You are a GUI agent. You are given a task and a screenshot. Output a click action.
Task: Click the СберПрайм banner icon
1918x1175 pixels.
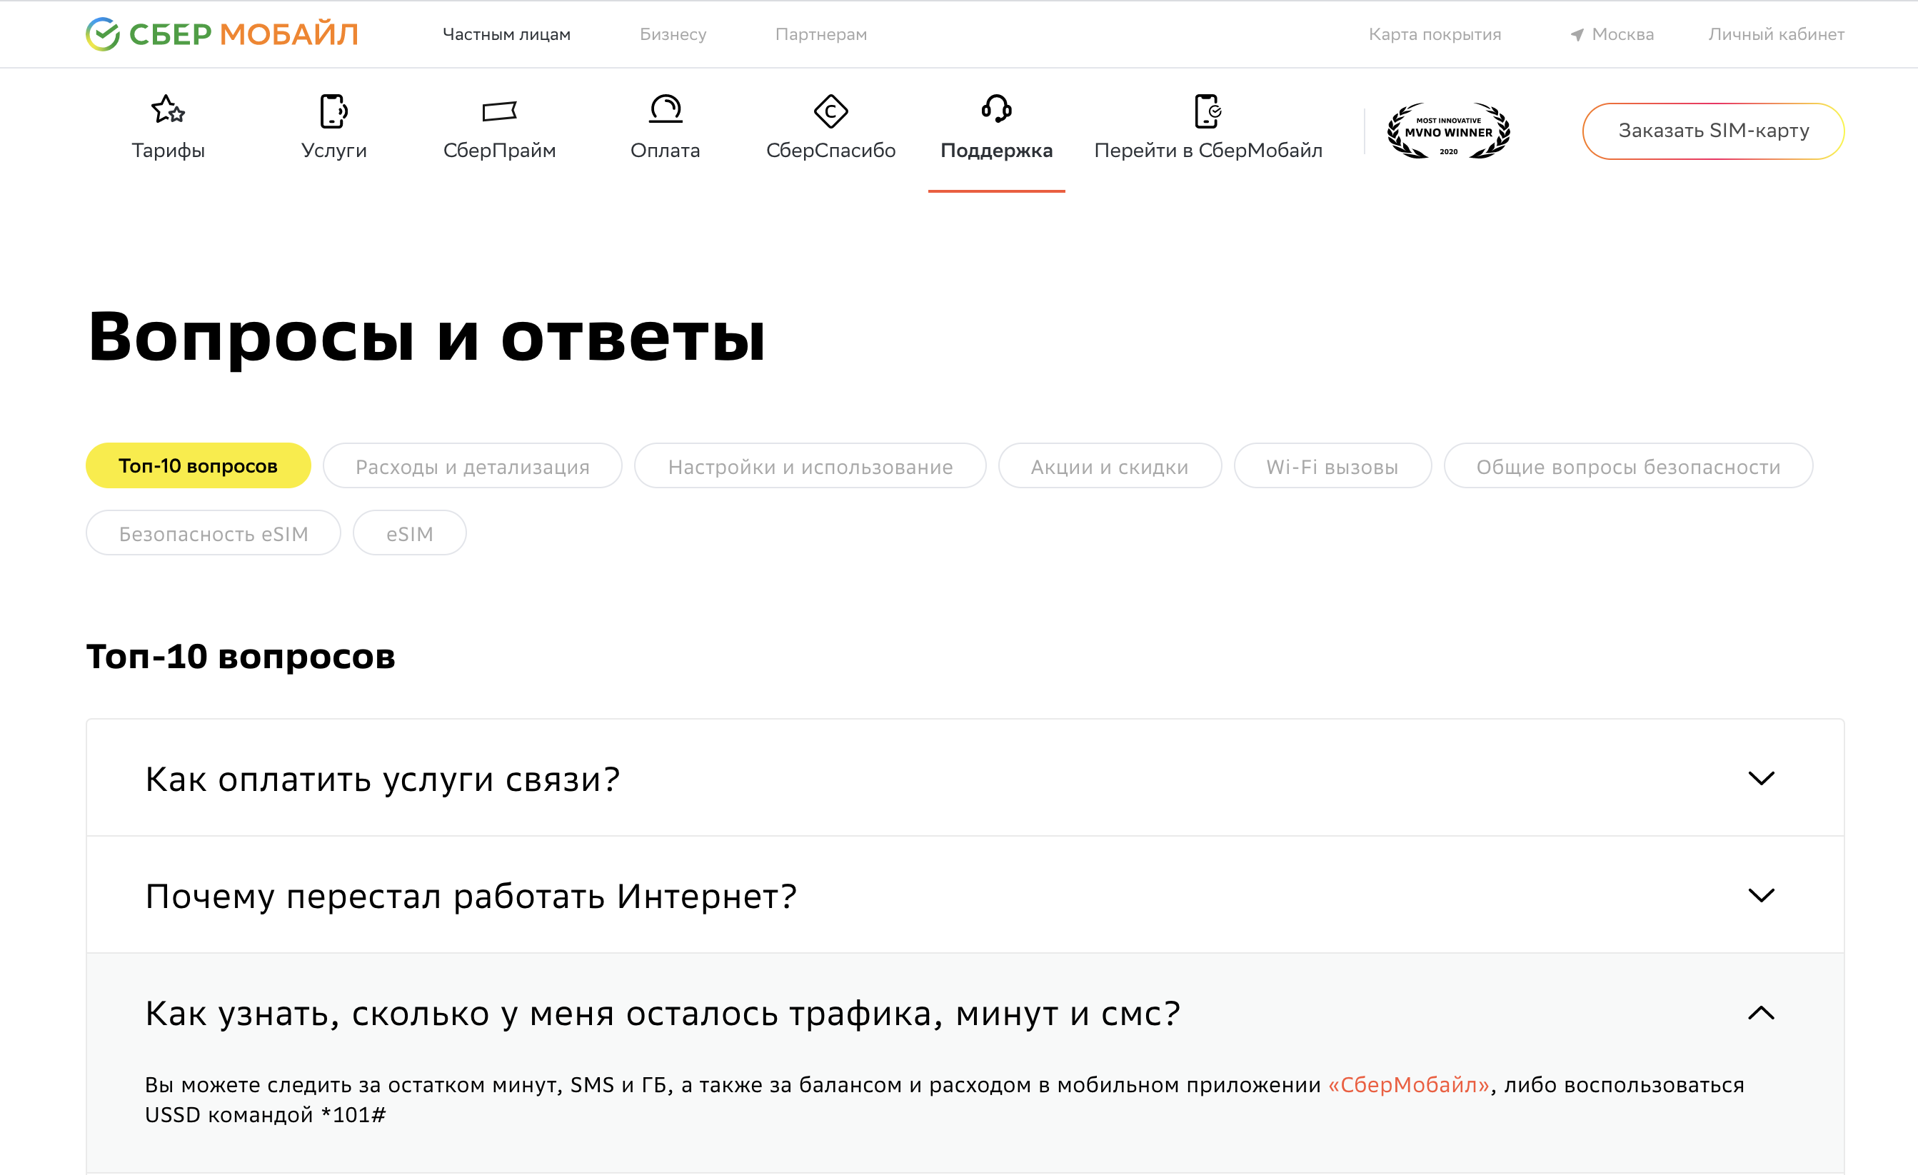(499, 111)
